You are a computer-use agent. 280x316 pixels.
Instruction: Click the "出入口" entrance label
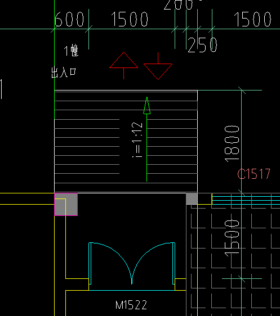(64, 73)
